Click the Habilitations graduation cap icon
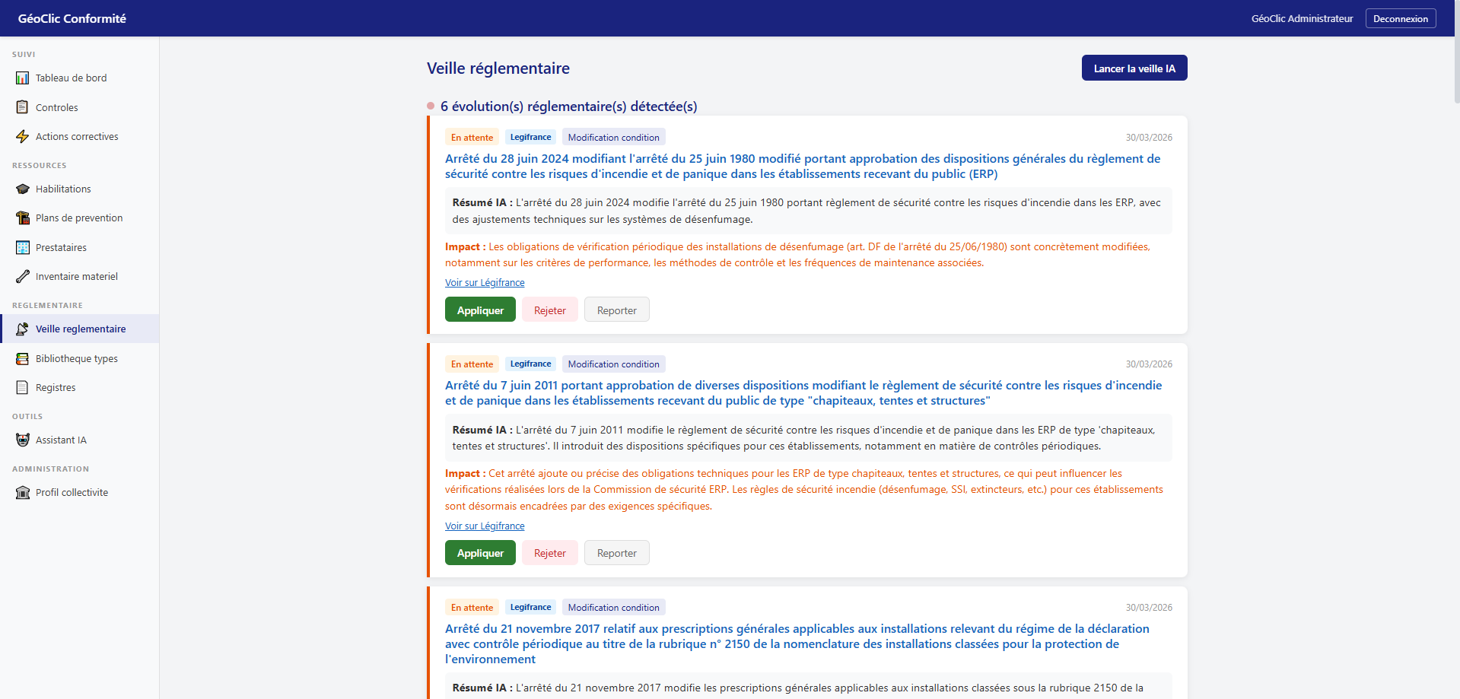 23,189
